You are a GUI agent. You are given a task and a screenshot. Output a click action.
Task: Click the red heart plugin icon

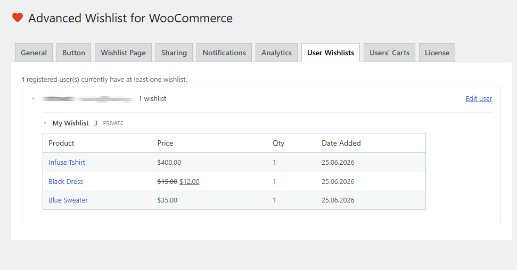point(18,18)
